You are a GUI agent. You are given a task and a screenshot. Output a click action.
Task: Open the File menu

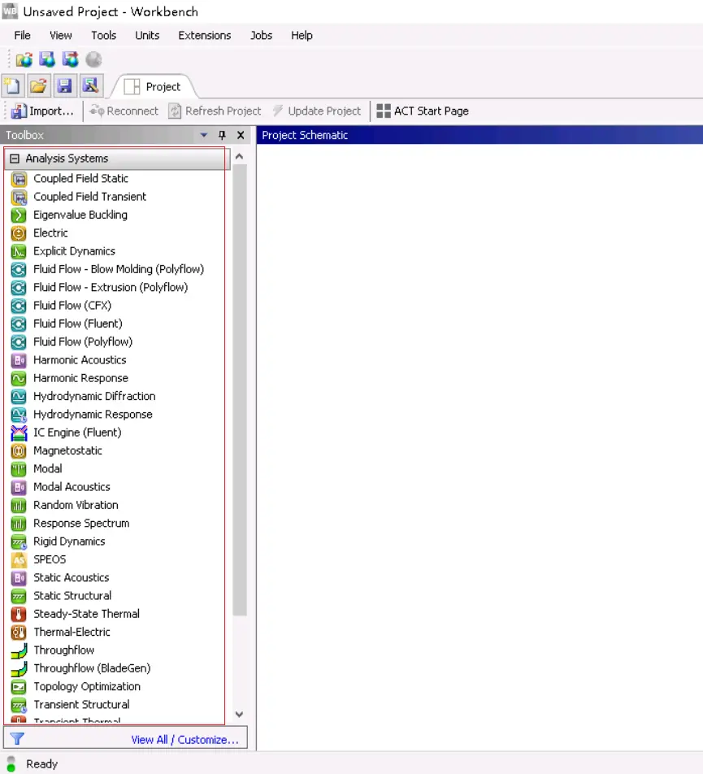tap(22, 36)
